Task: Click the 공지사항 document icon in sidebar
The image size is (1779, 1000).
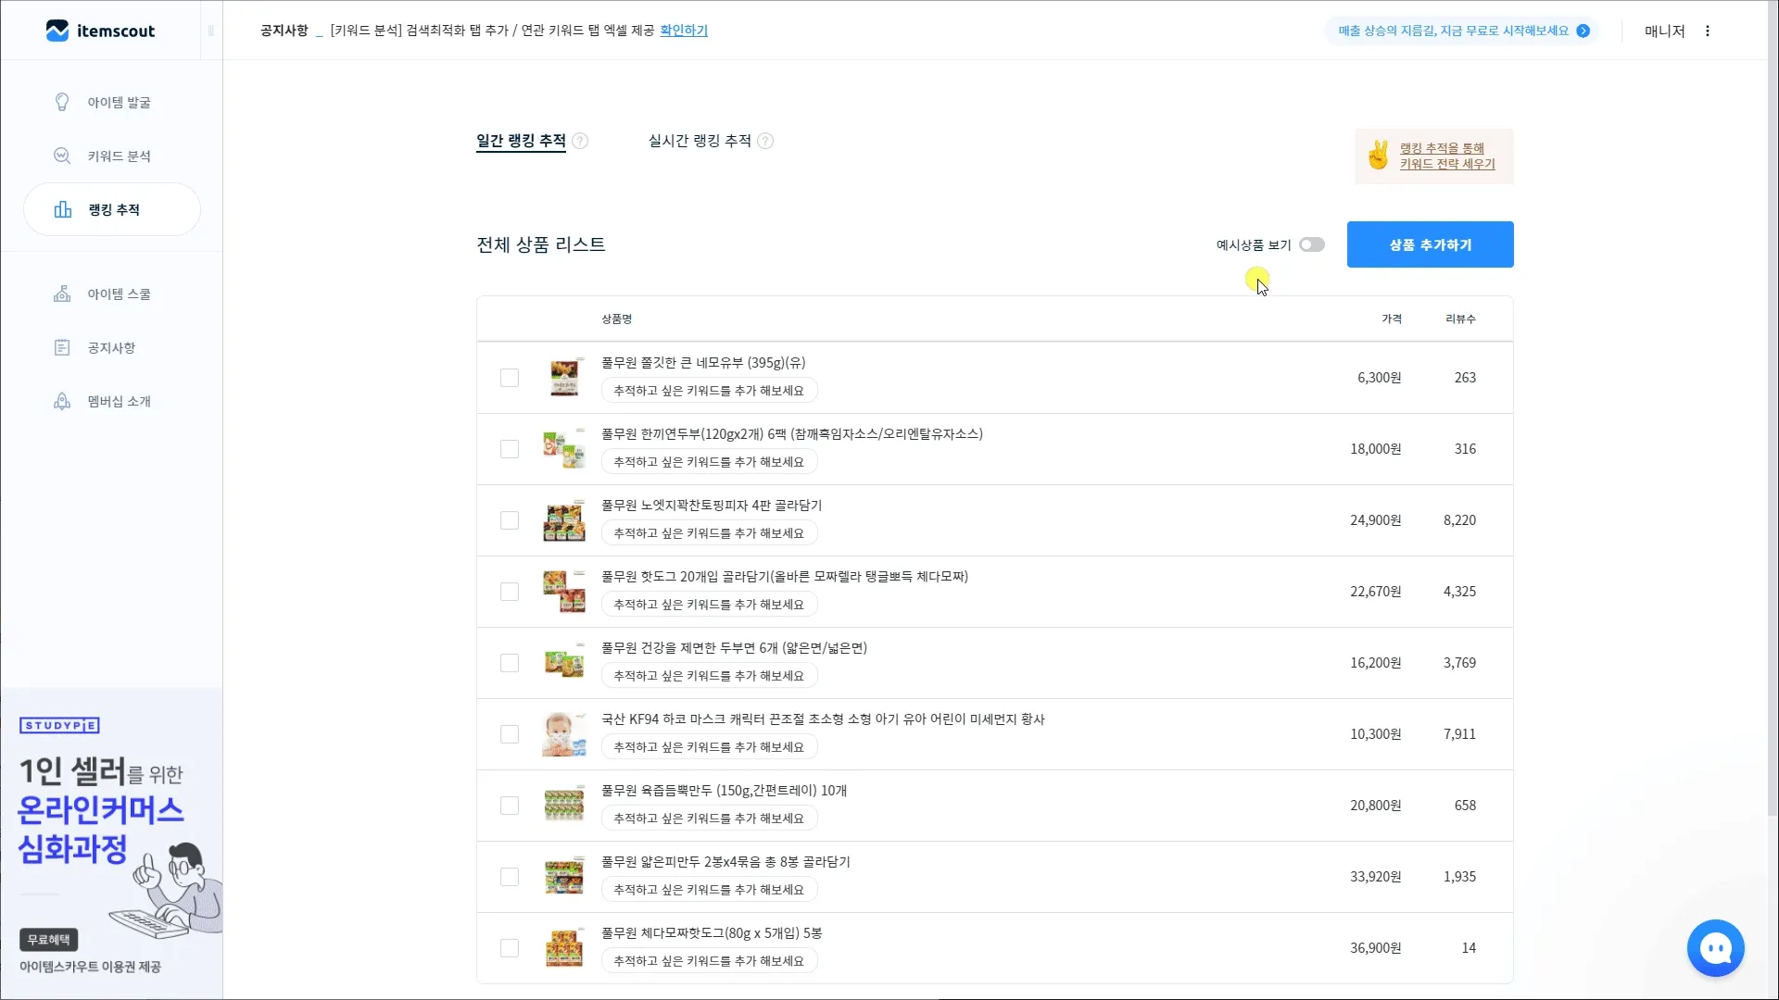Action: point(62,347)
